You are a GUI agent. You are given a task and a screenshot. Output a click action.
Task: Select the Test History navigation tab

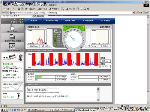[52, 21]
